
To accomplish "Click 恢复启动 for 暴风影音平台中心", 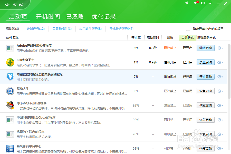I will pyautogui.click(x=206, y=149).
